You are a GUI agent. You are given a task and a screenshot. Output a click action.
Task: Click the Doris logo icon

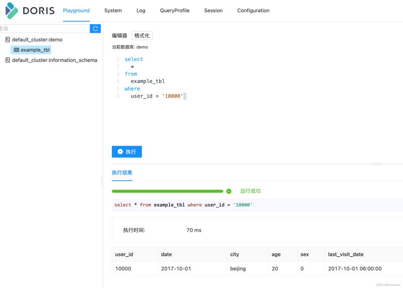[12, 11]
